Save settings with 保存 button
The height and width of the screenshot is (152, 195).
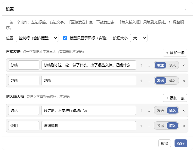pos(181,143)
